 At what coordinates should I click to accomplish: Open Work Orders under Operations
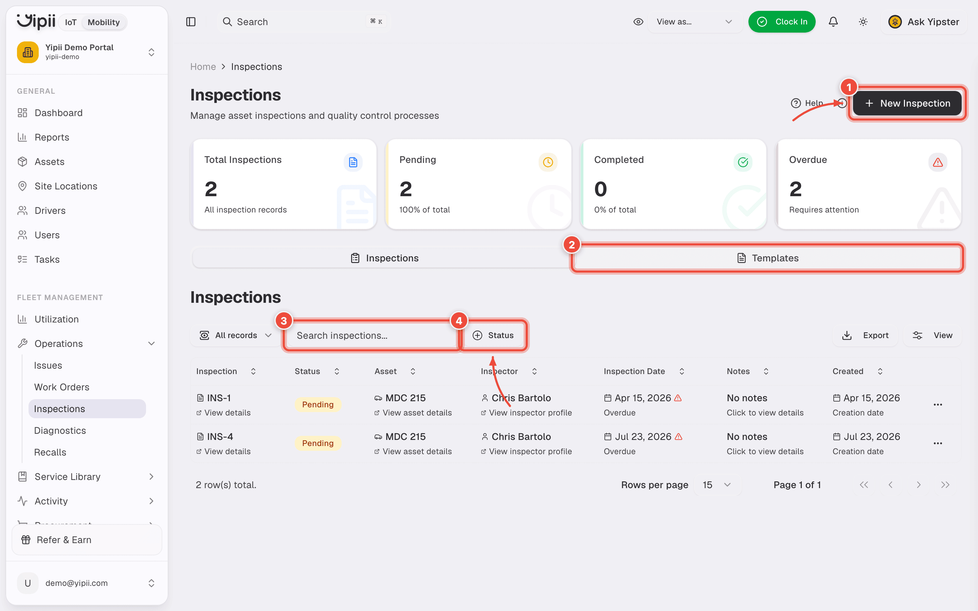click(x=62, y=387)
